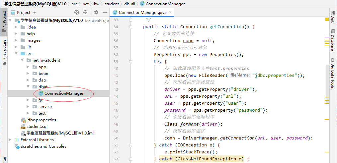Click the Locate/Select Opened File target icon

pyautogui.click(x=76, y=13)
